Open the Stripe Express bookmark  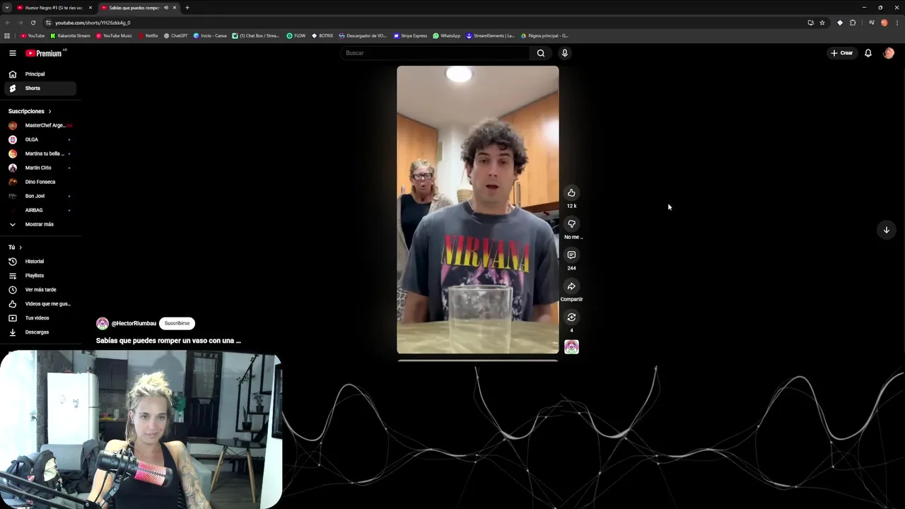coord(411,35)
